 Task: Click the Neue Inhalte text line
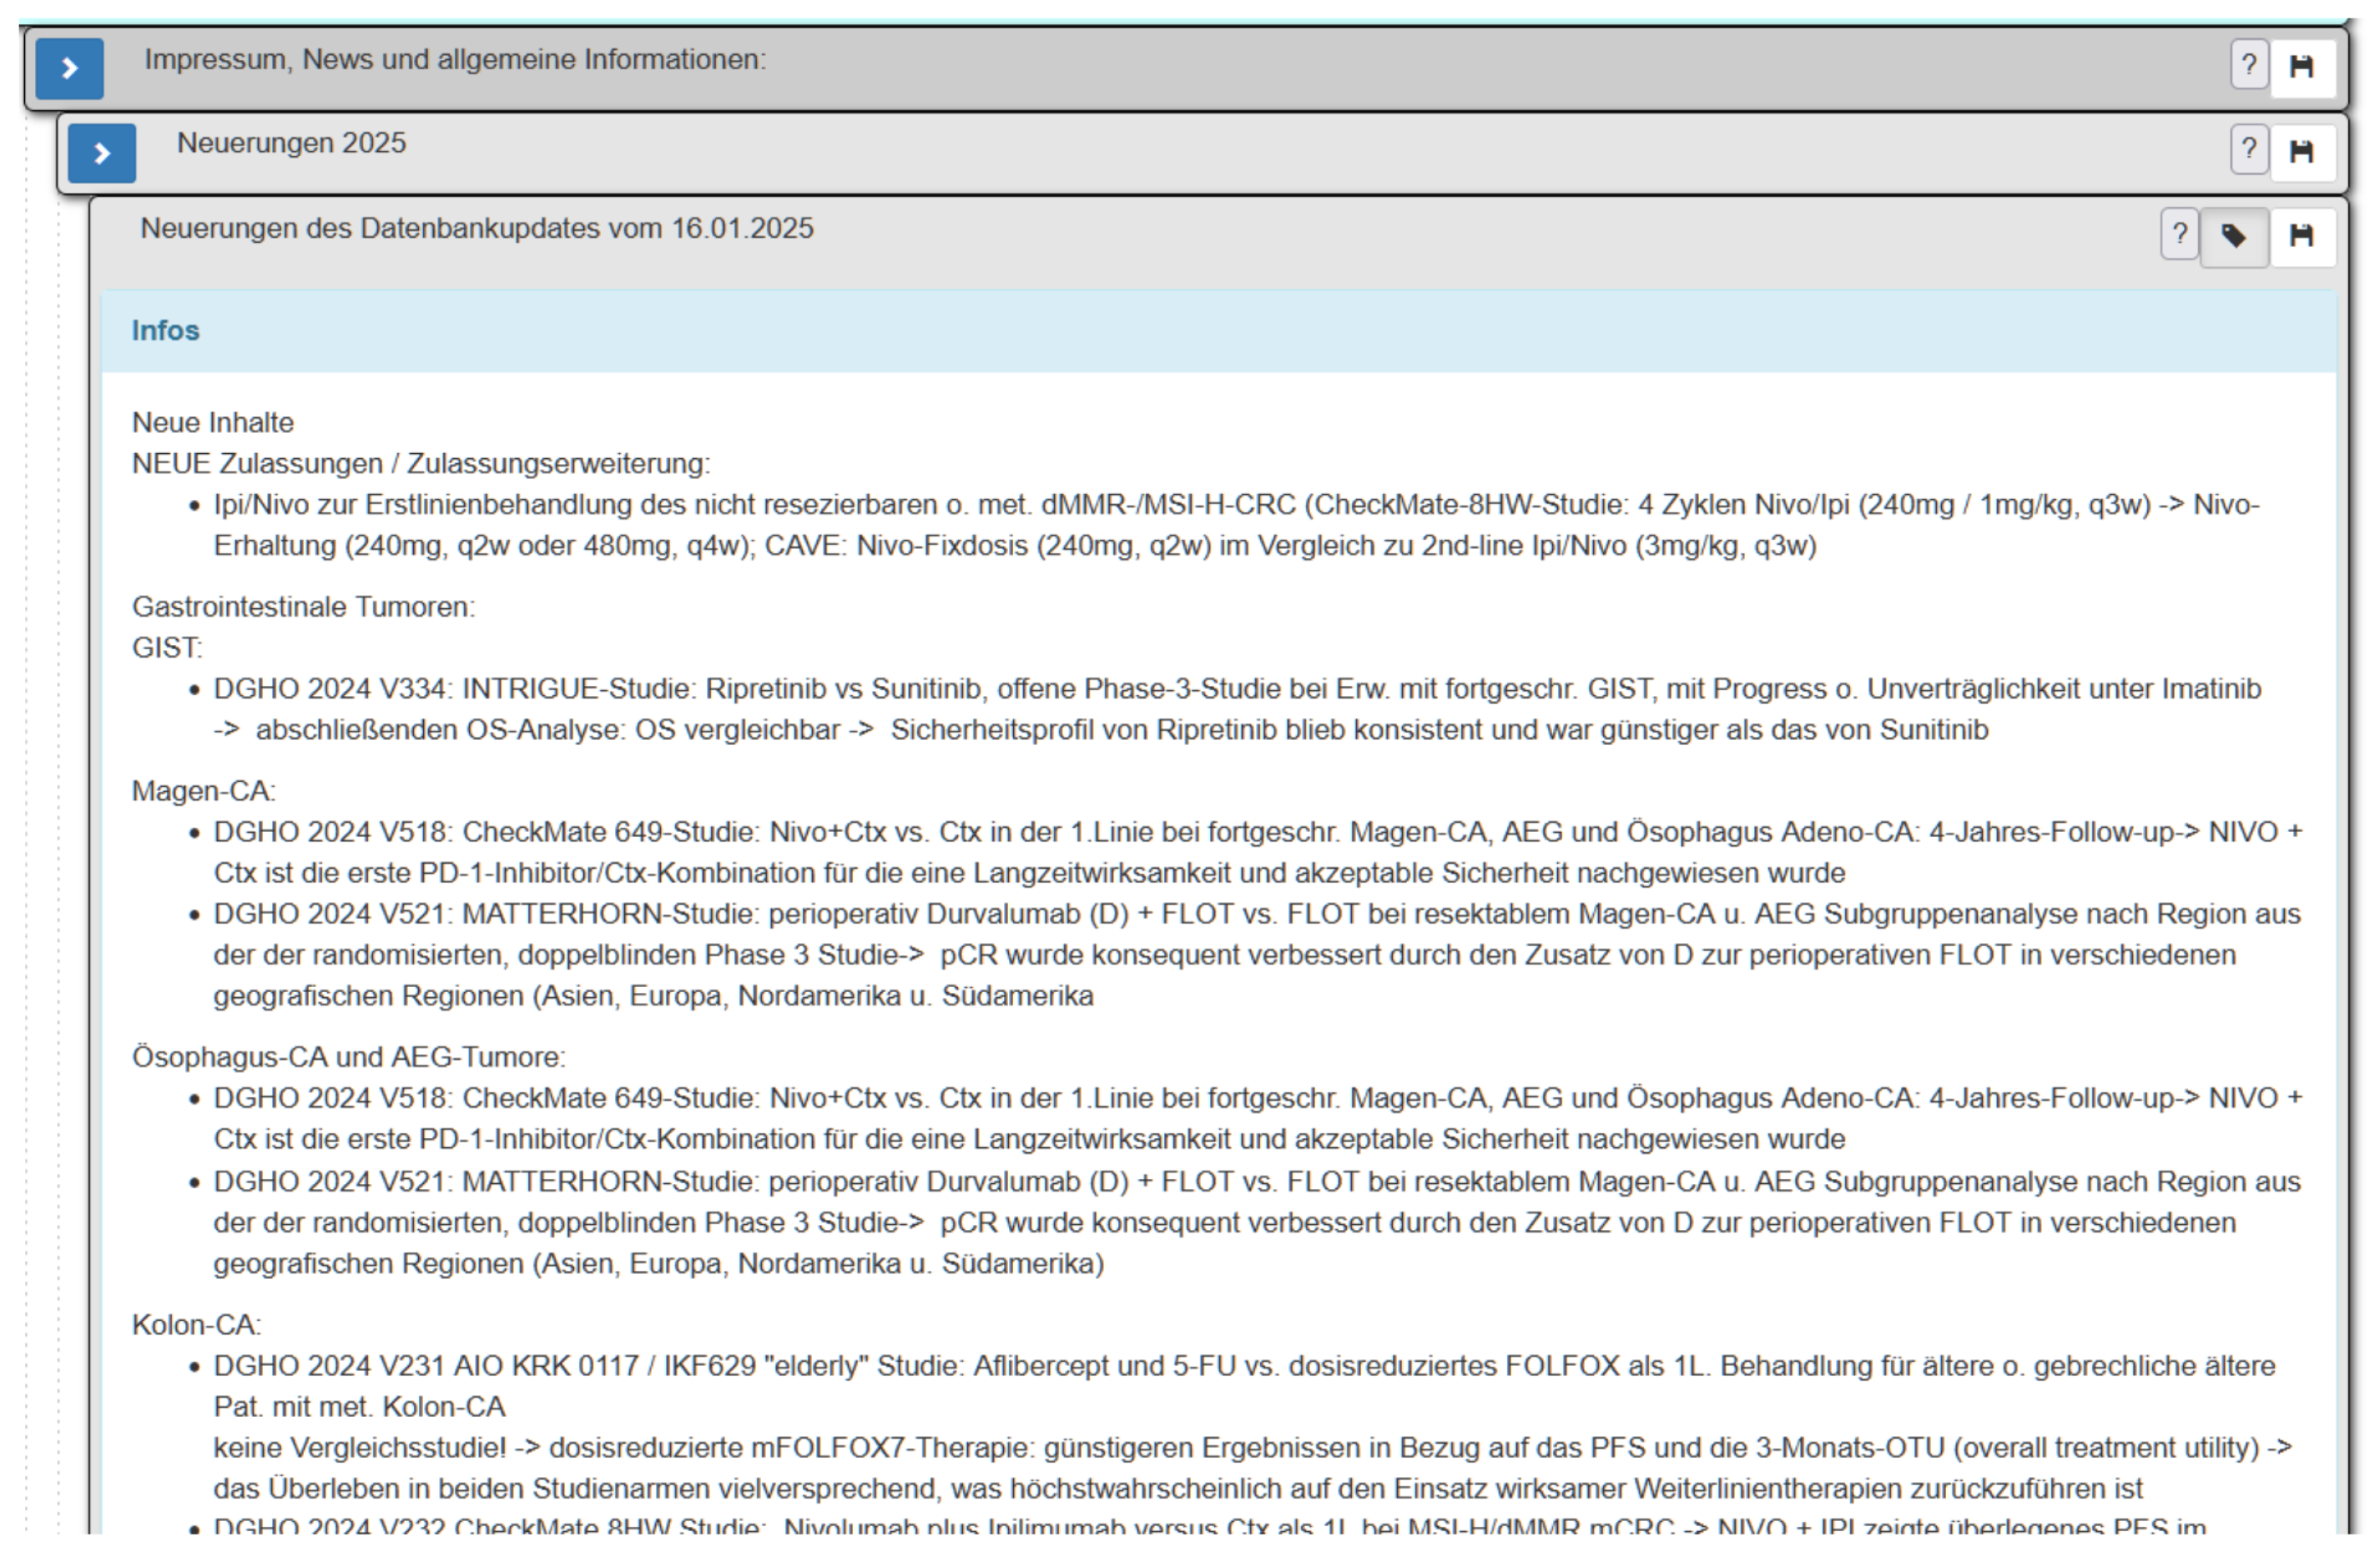[212, 423]
